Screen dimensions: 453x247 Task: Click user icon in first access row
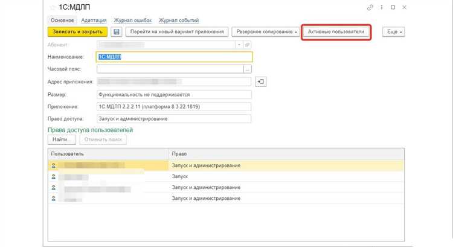[x=53, y=165]
